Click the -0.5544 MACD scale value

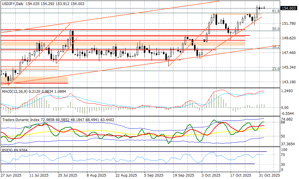click(288, 114)
